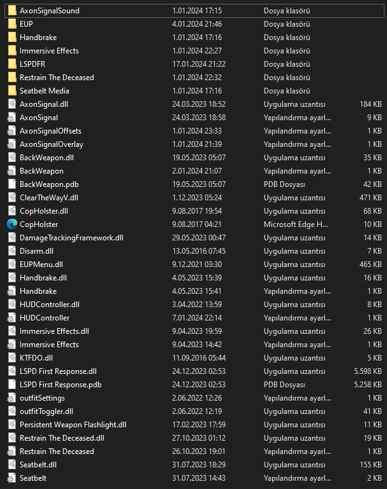Select the Immersive Effects.dll file name

(54, 331)
